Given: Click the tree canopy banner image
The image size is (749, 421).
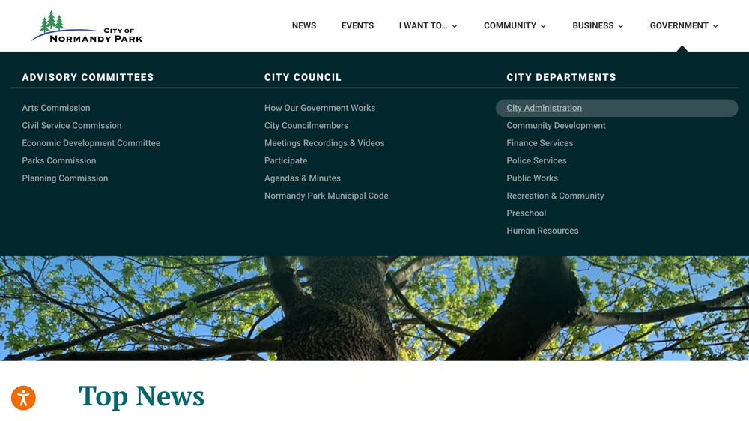Looking at the screenshot, I should tap(374, 308).
